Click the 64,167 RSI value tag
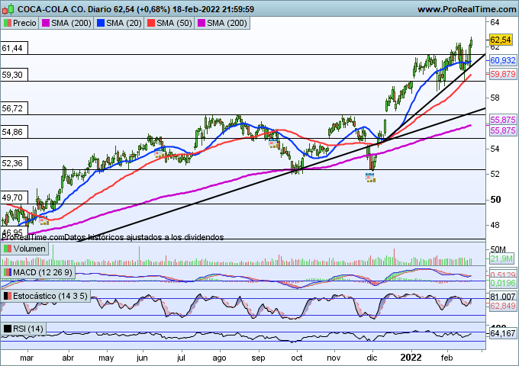The height and width of the screenshot is (366, 519). tap(503, 333)
